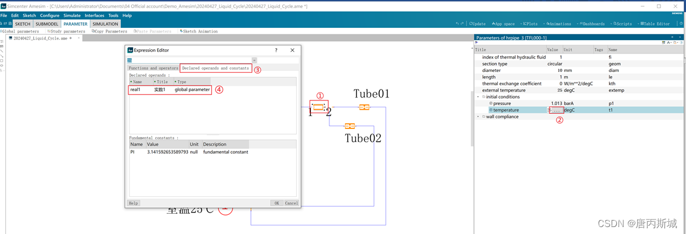Click the undo arrow icon

coord(457,24)
